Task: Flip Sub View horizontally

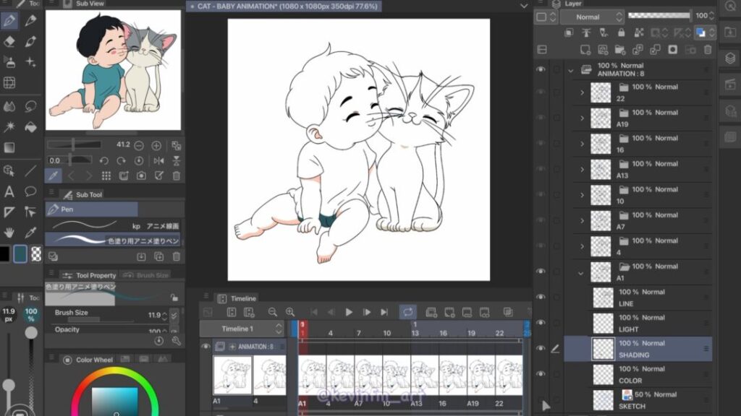Action: pyautogui.click(x=159, y=161)
